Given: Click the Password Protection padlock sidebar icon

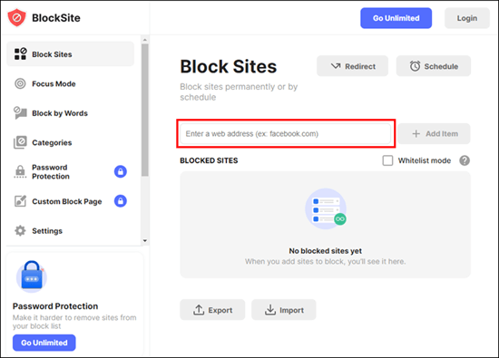Looking at the screenshot, I should [x=20, y=171].
